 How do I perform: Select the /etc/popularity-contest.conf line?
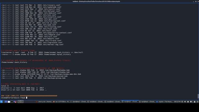pyautogui.click(x=36, y=33)
